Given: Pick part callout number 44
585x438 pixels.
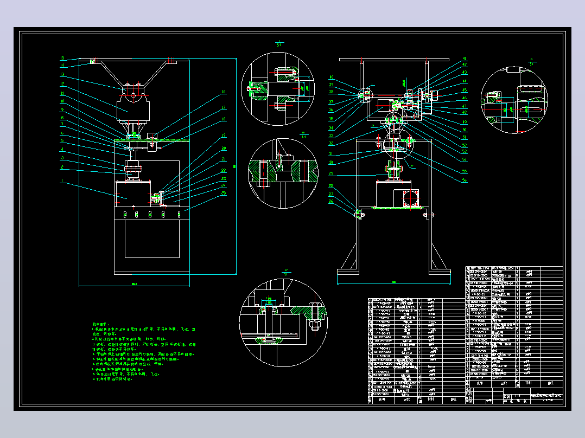Looking at the screenshot, I should pos(465,81).
